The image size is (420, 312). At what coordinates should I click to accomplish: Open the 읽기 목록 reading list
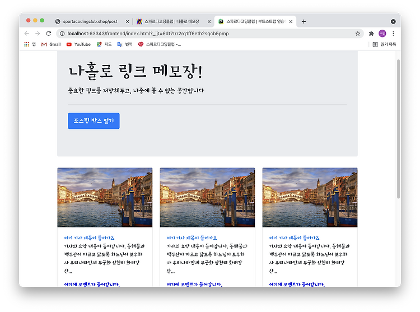[384, 44]
